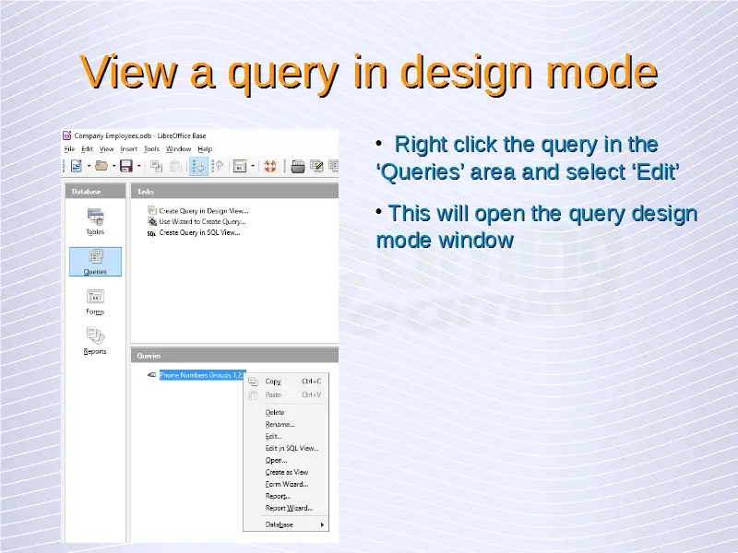Open the Forms section icon

tap(95, 300)
